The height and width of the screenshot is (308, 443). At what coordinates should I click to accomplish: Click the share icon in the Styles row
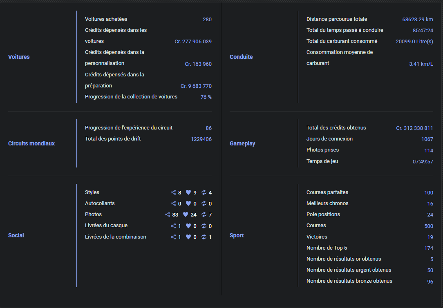coord(173,192)
